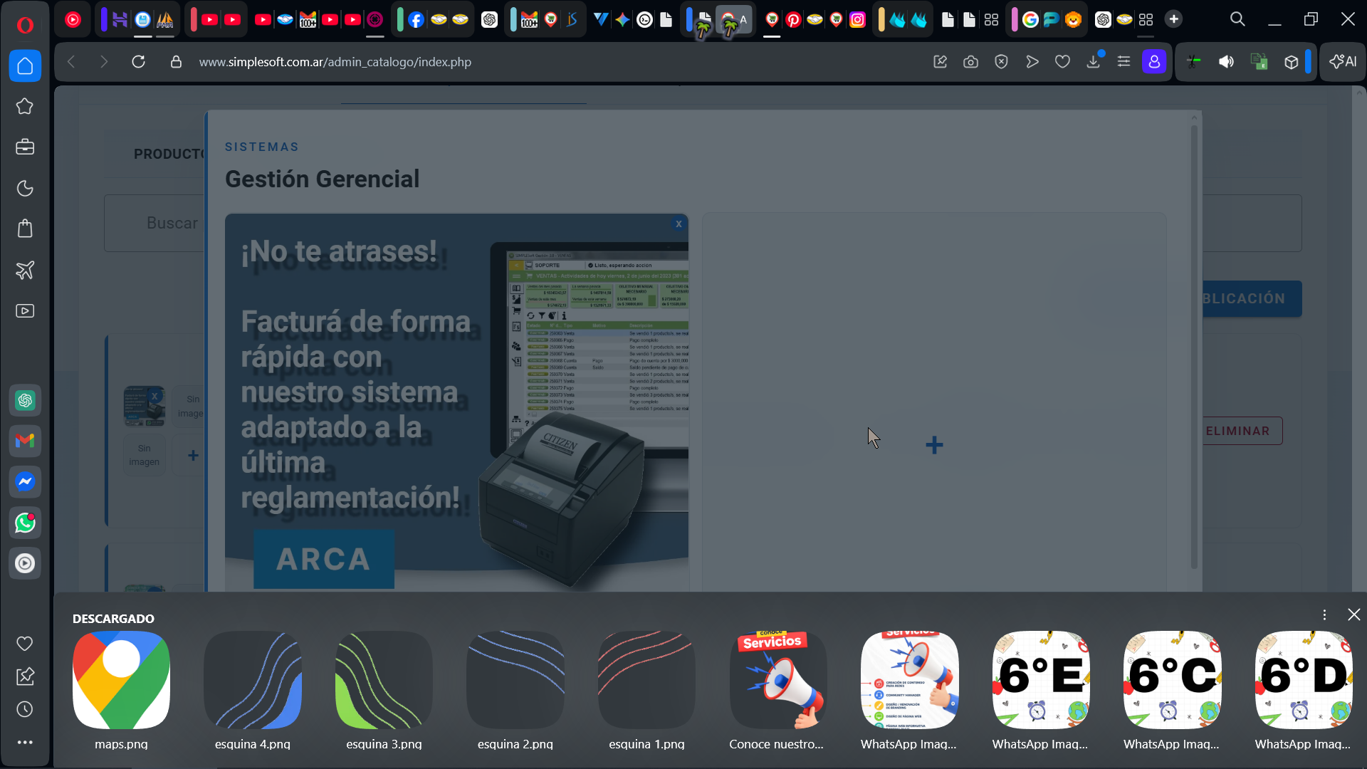Screen dimensions: 1367x769
Task: Open sidebar three-dots more options
Action: [25, 743]
